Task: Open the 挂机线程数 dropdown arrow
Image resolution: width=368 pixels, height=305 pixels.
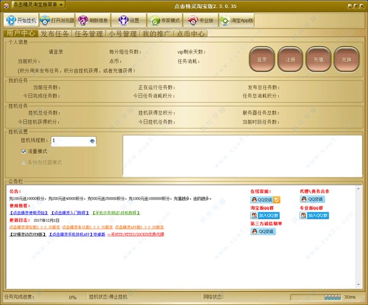Action: tap(92, 141)
